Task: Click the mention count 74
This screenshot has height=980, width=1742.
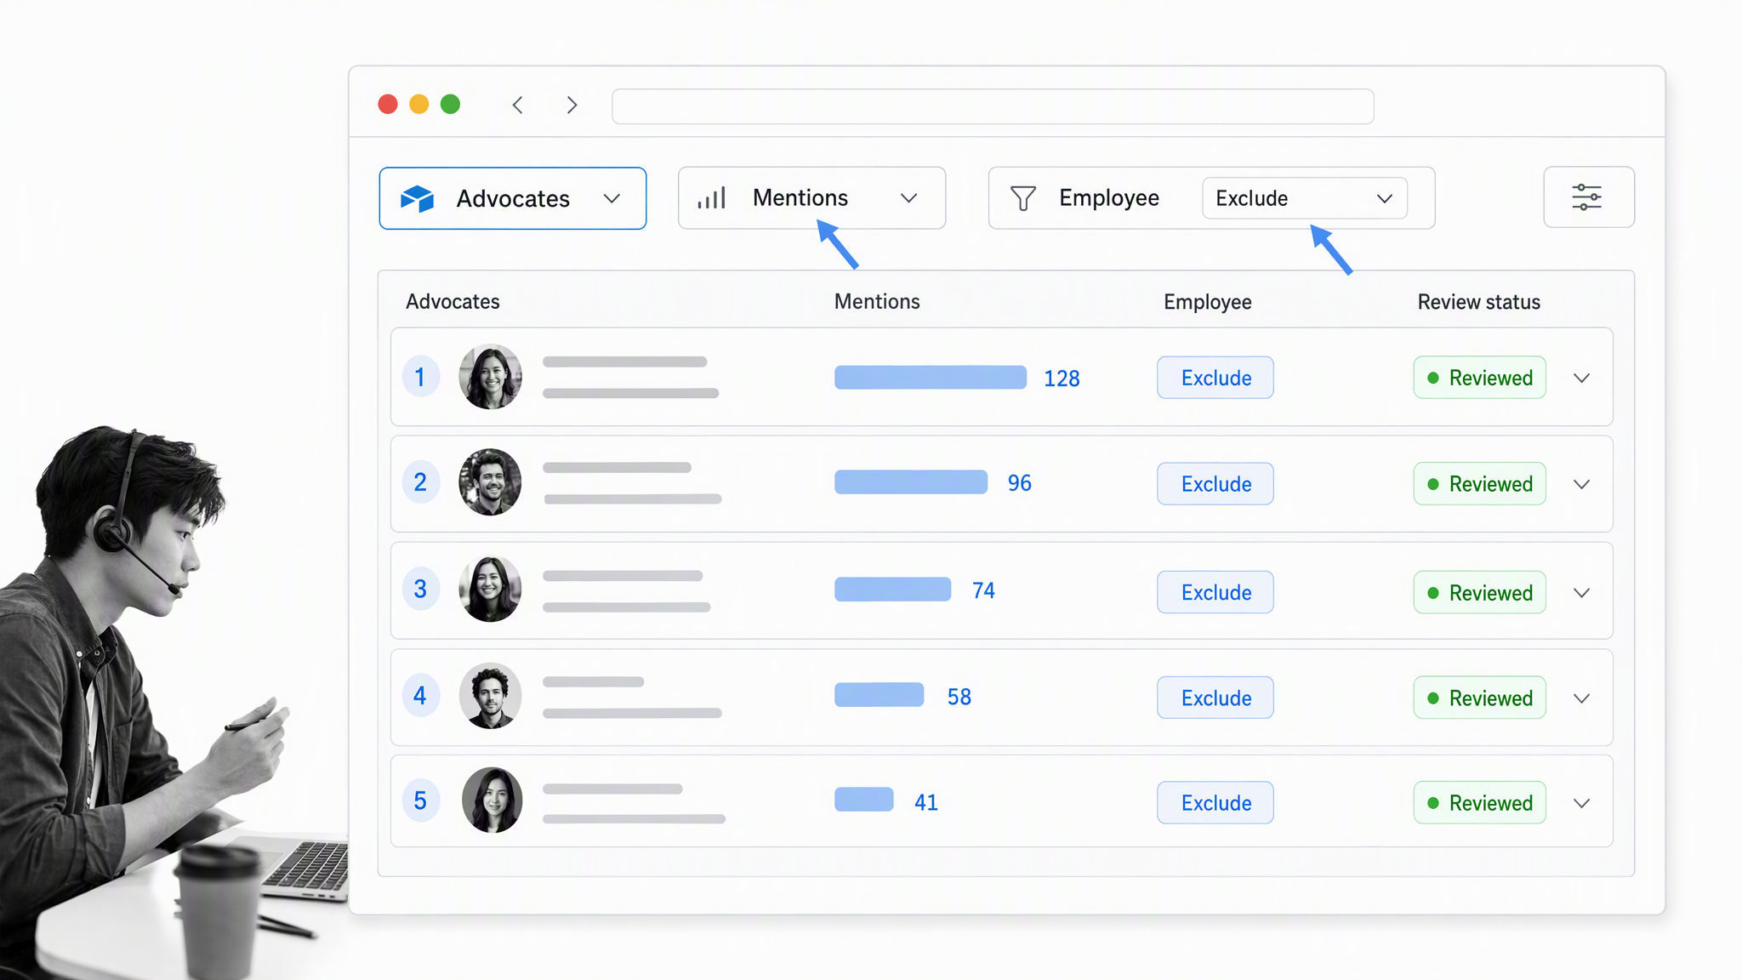Action: 983,590
